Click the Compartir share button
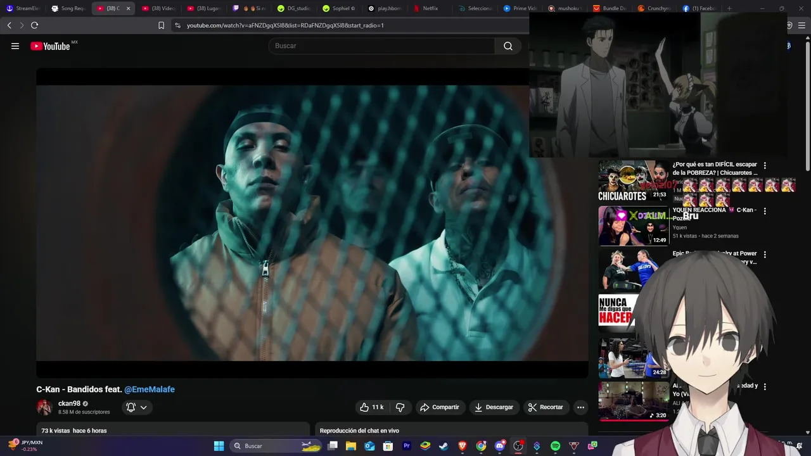The width and height of the screenshot is (811, 456). [439, 407]
